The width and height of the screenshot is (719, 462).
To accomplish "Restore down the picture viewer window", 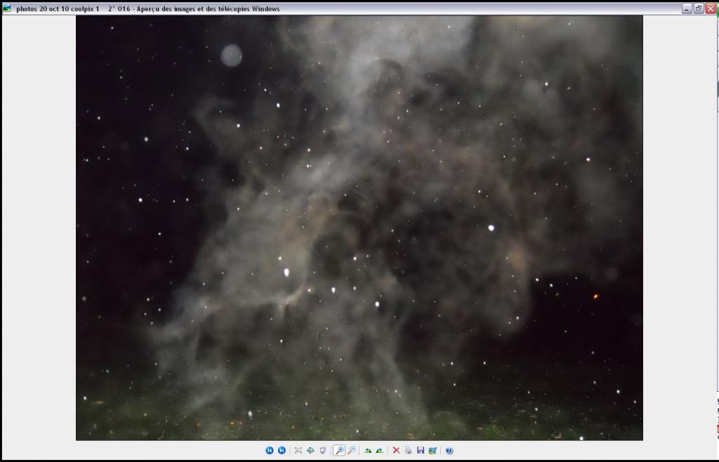I will (x=699, y=8).
